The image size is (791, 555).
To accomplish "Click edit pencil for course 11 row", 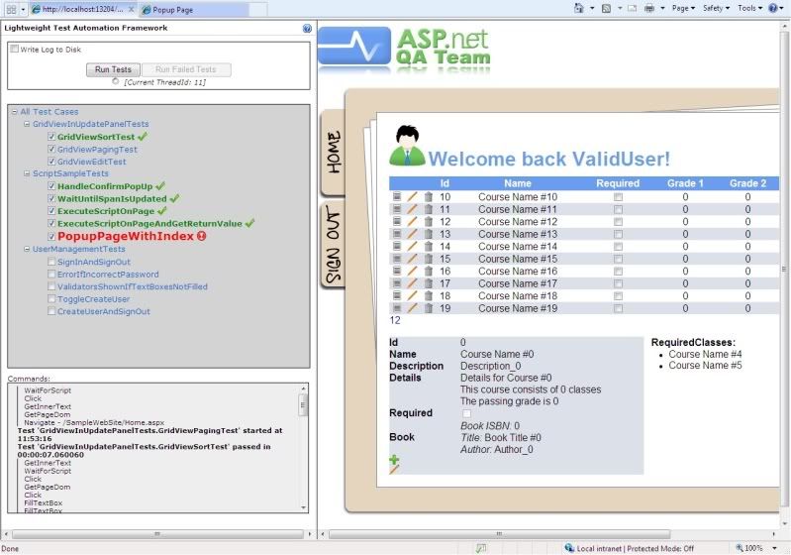I will 412,209.
